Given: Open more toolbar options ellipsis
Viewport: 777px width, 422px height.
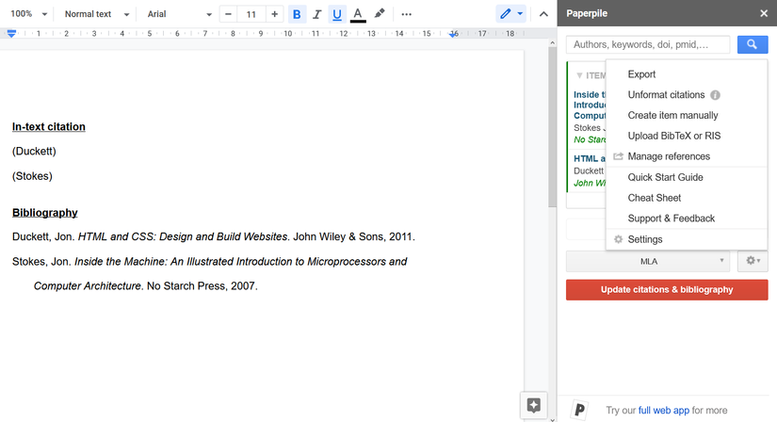Looking at the screenshot, I should pyautogui.click(x=407, y=14).
